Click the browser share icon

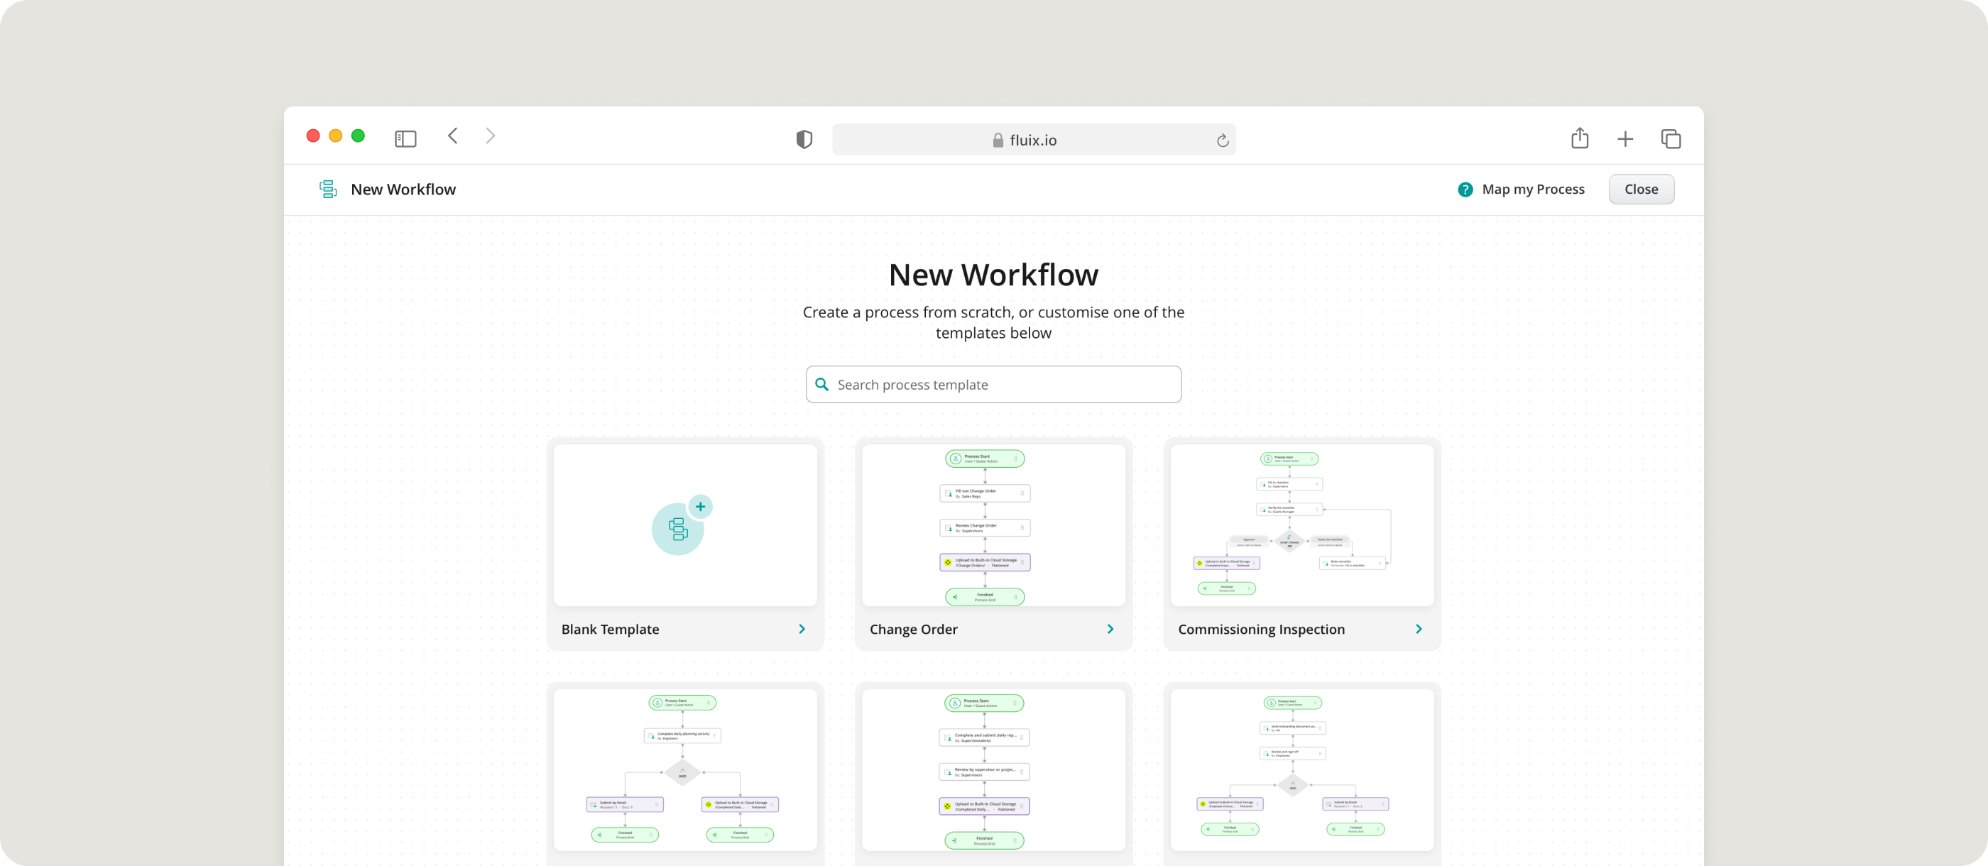pos(1580,138)
